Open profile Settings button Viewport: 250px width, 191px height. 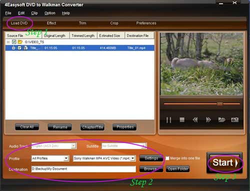coord(151,158)
